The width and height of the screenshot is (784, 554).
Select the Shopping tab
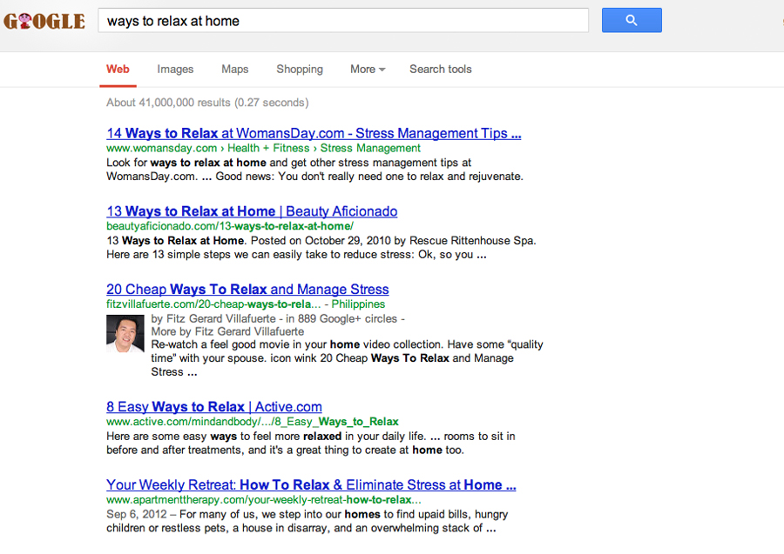pos(300,70)
